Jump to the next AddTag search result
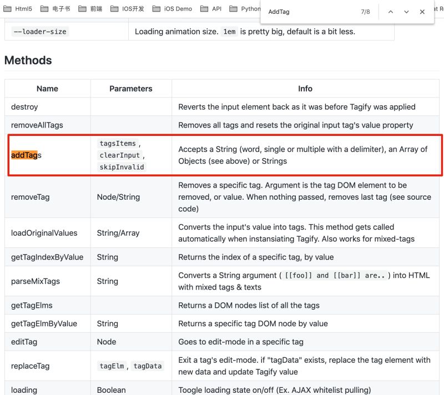The image size is (444, 395). (x=406, y=12)
